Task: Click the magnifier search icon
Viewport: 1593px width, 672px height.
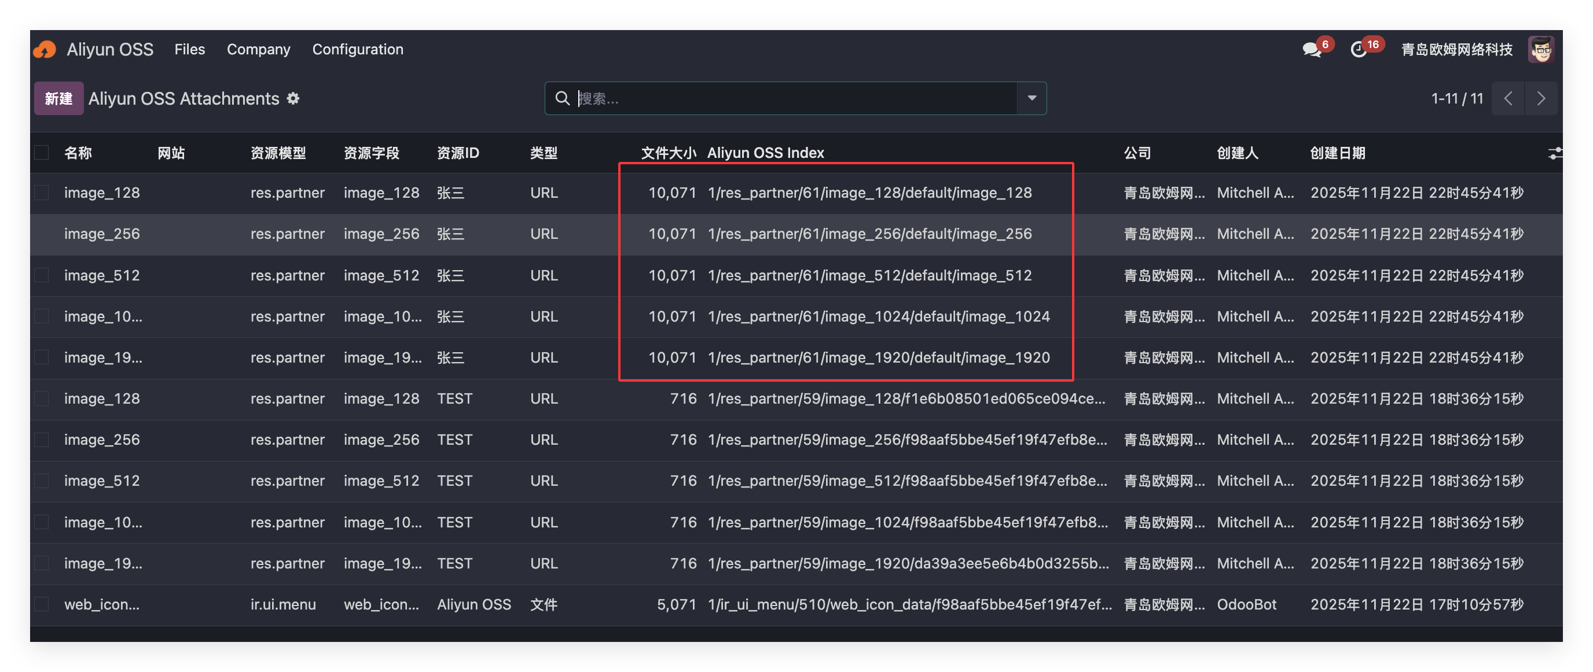Action: coord(561,98)
